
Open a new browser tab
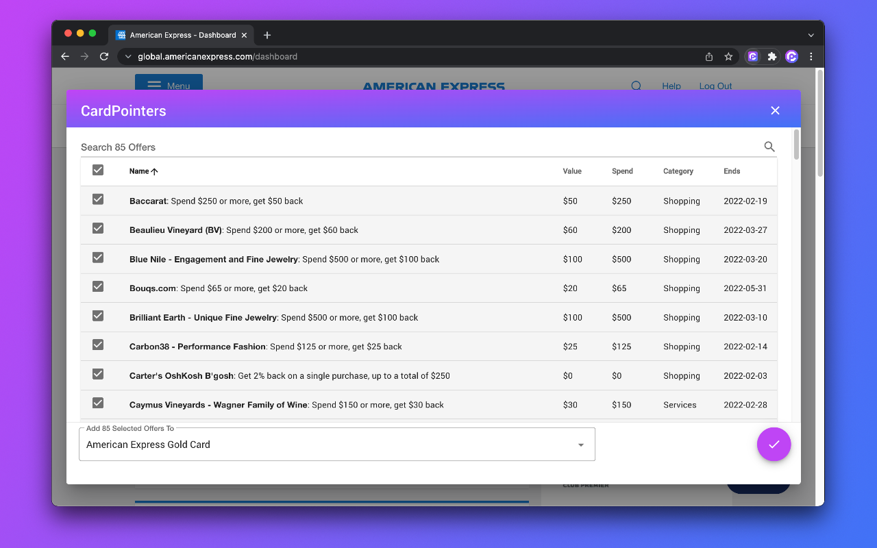(x=267, y=35)
